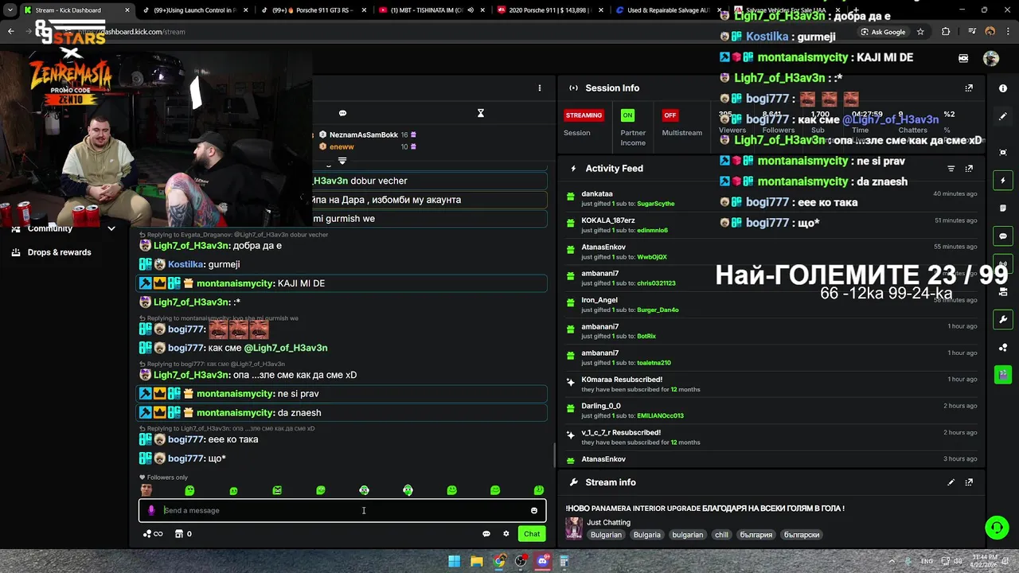Toggle Partner Income ON switch
1019x573 pixels.
[628, 115]
